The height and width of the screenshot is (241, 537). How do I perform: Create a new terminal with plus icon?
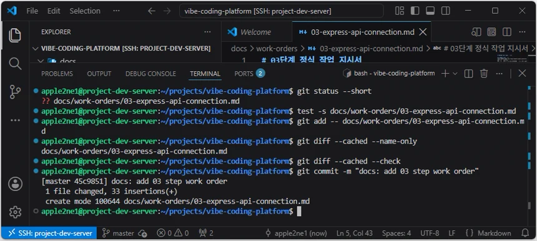(x=445, y=73)
